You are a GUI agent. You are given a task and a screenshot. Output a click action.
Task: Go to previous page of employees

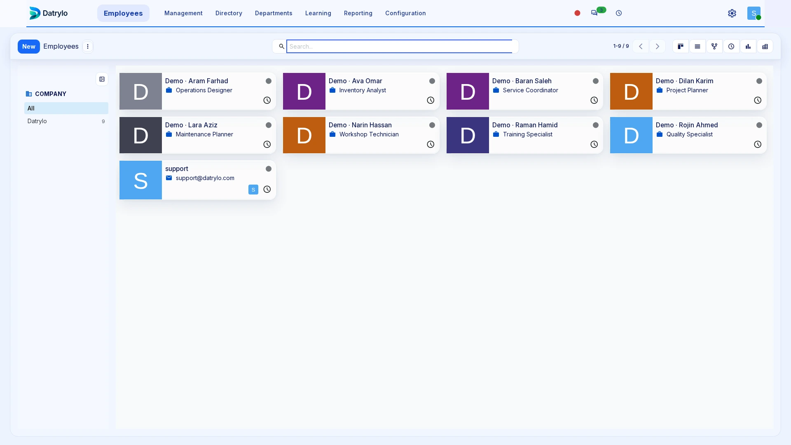641,47
